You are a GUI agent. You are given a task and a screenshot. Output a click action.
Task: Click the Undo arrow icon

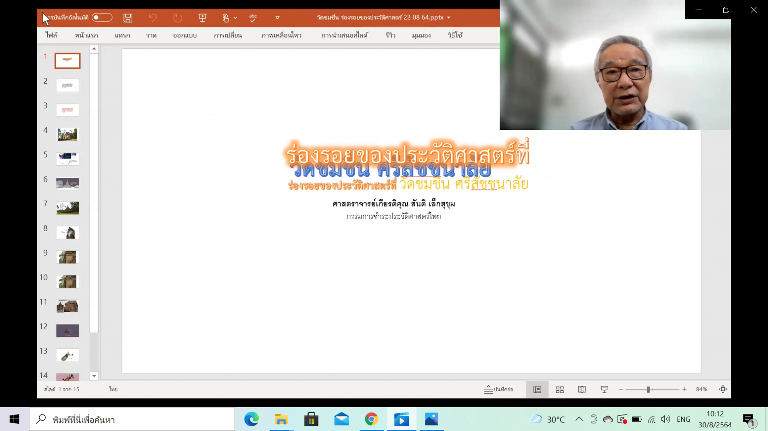pyautogui.click(x=153, y=18)
